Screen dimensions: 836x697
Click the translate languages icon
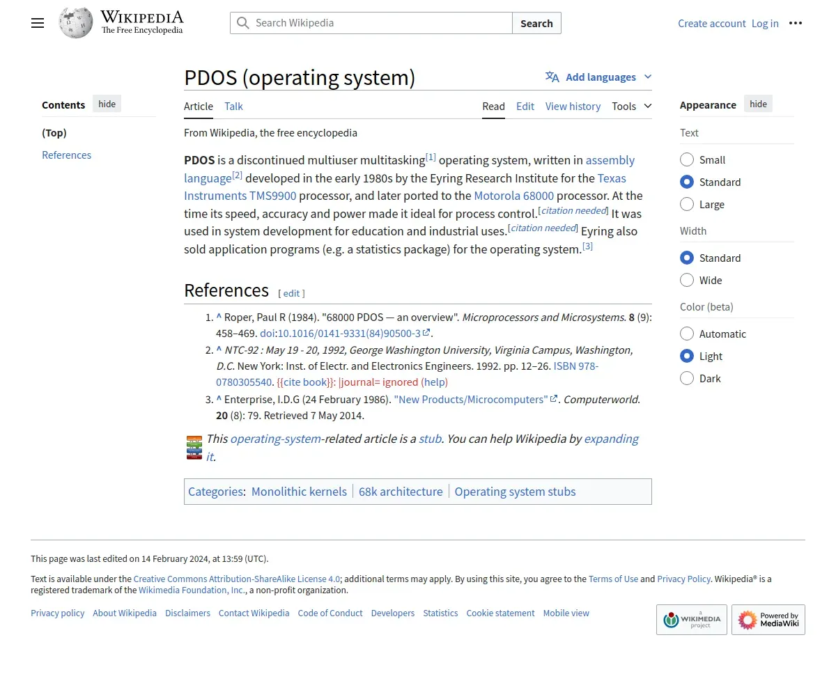(552, 77)
